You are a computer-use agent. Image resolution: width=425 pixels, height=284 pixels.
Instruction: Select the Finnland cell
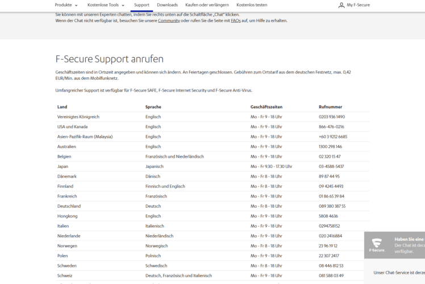pos(65,186)
